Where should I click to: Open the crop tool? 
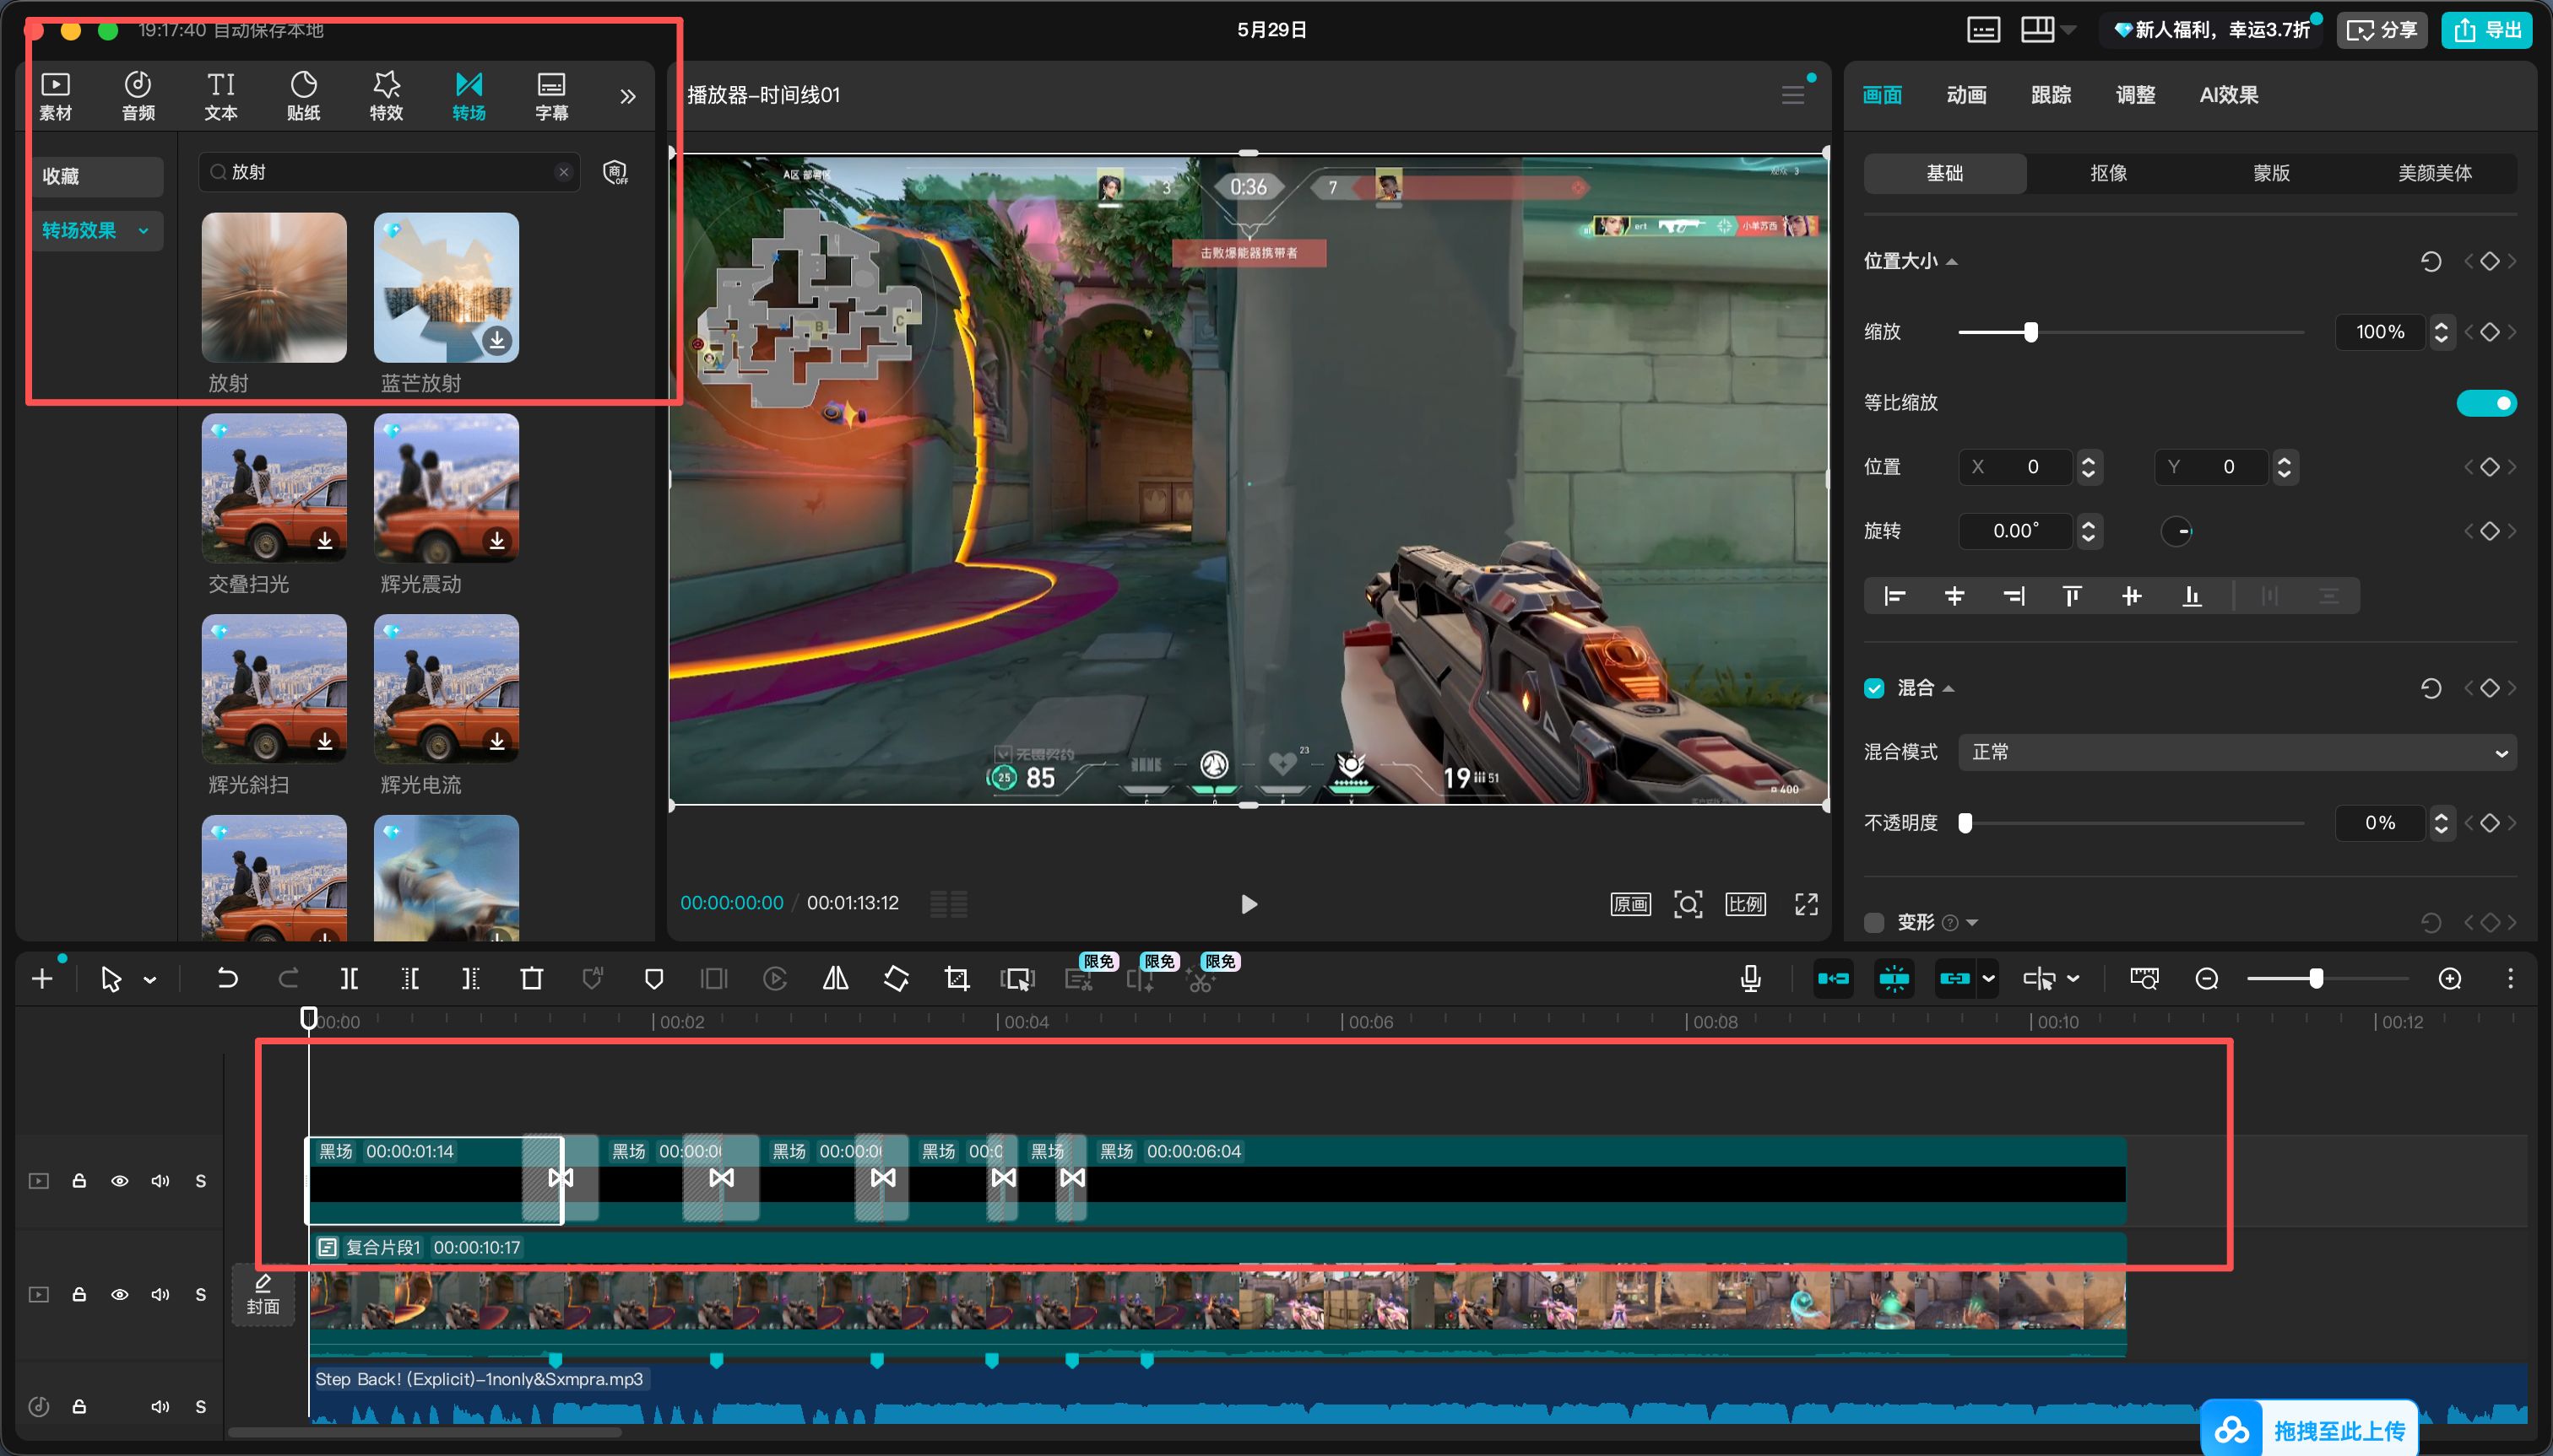(x=957, y=979)
